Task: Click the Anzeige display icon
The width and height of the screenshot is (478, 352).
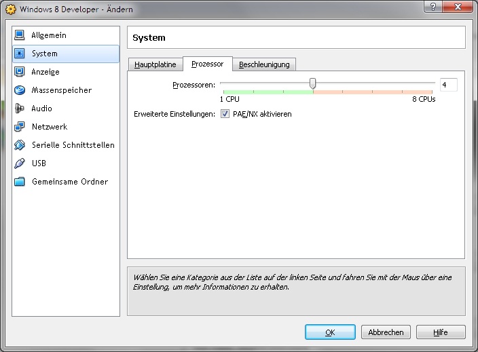Action: click(x=20, y=72)
